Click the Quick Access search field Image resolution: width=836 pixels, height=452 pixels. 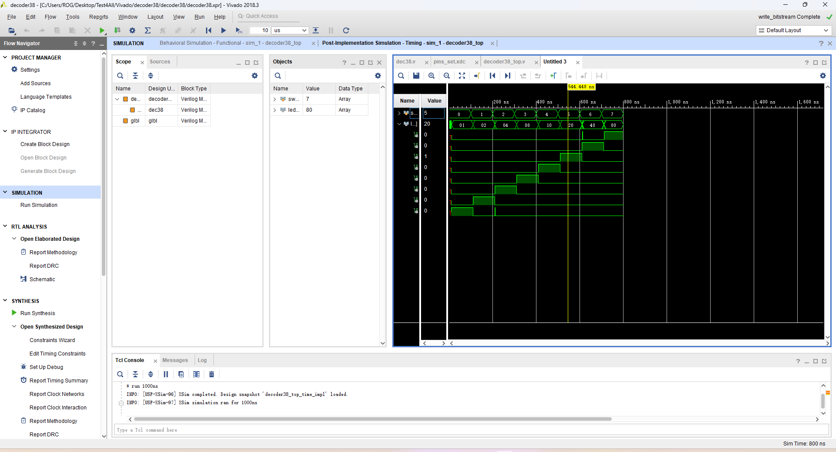point(268,17)
